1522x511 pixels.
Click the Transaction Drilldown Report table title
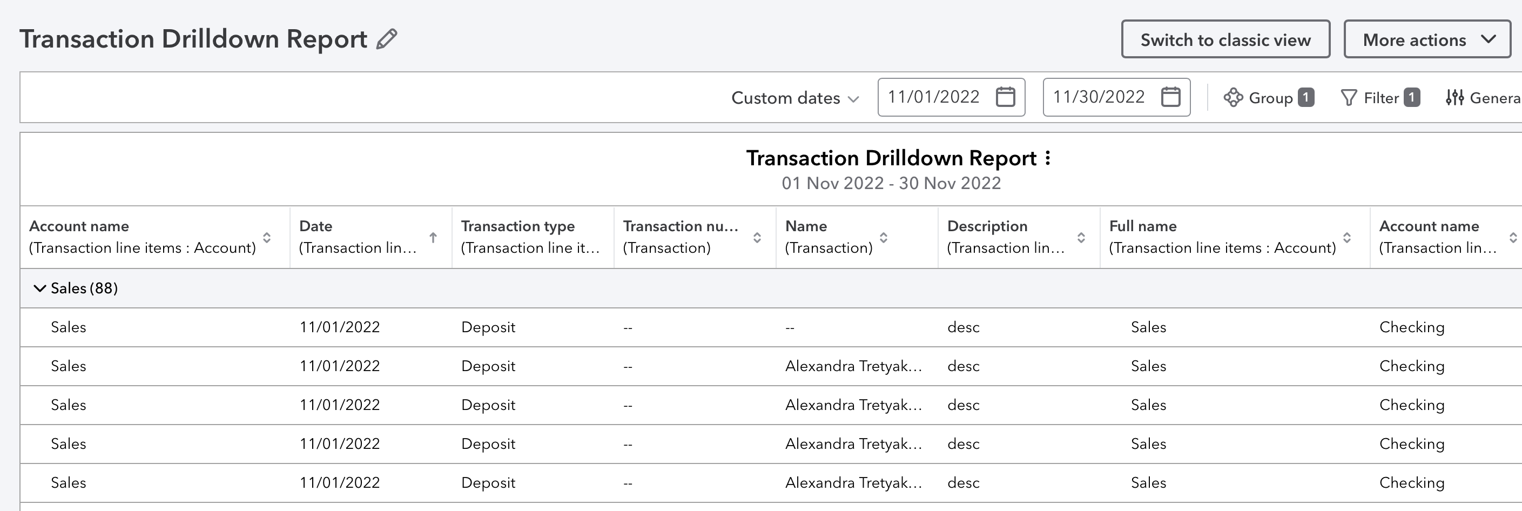891,158
